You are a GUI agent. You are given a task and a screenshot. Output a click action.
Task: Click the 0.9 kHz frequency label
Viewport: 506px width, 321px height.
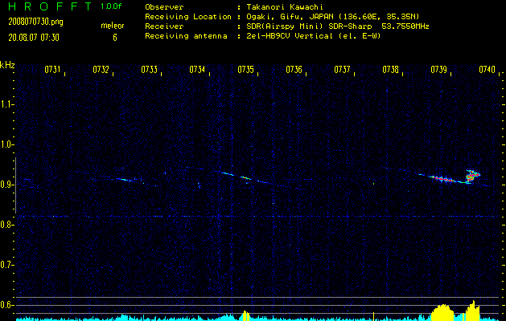click(x=6, y=185)
